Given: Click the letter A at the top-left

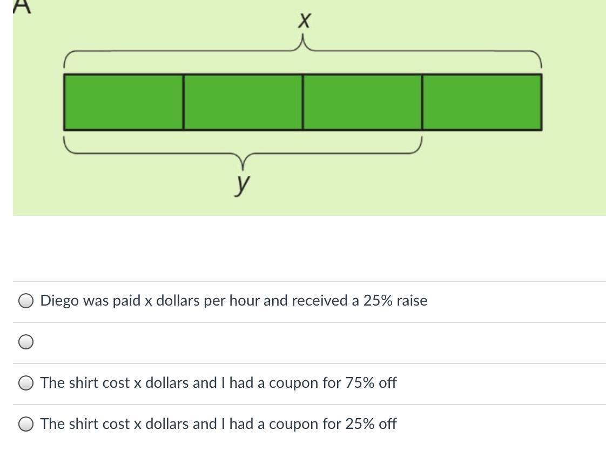Looking at the screenshot, I should point(21,5).
